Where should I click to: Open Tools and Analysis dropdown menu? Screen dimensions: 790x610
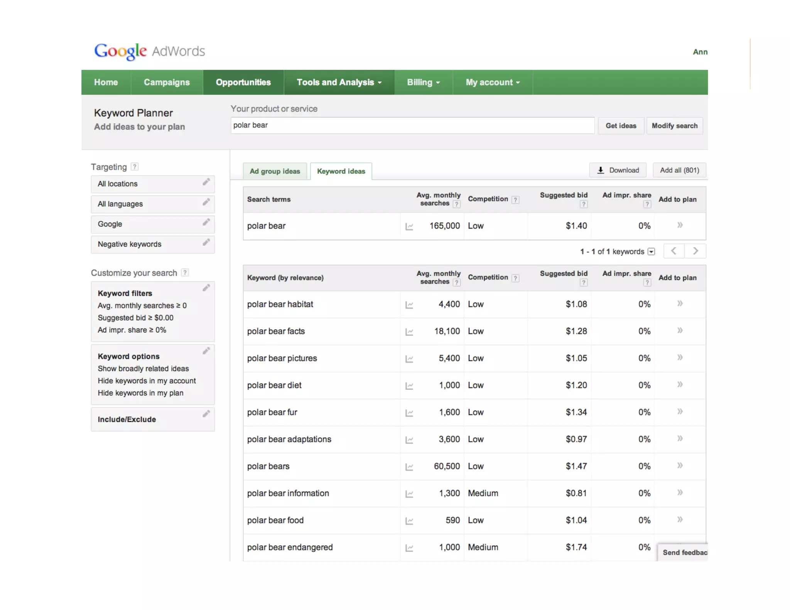pyautogui.click(x=339, y=82)
